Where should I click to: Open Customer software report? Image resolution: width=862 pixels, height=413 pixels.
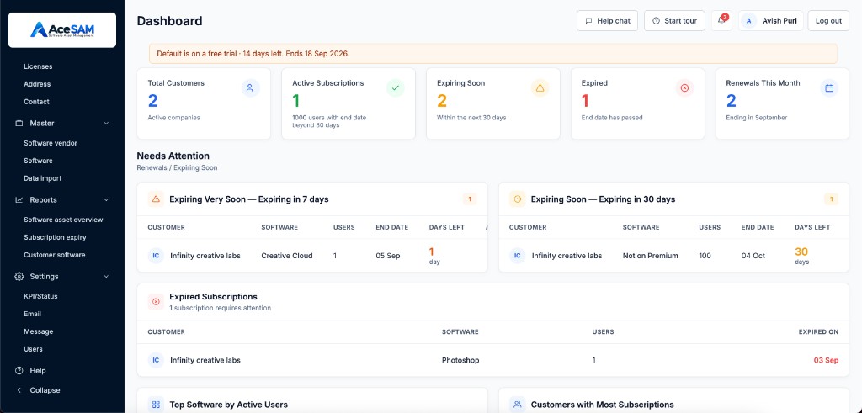(x=54, y=255)
